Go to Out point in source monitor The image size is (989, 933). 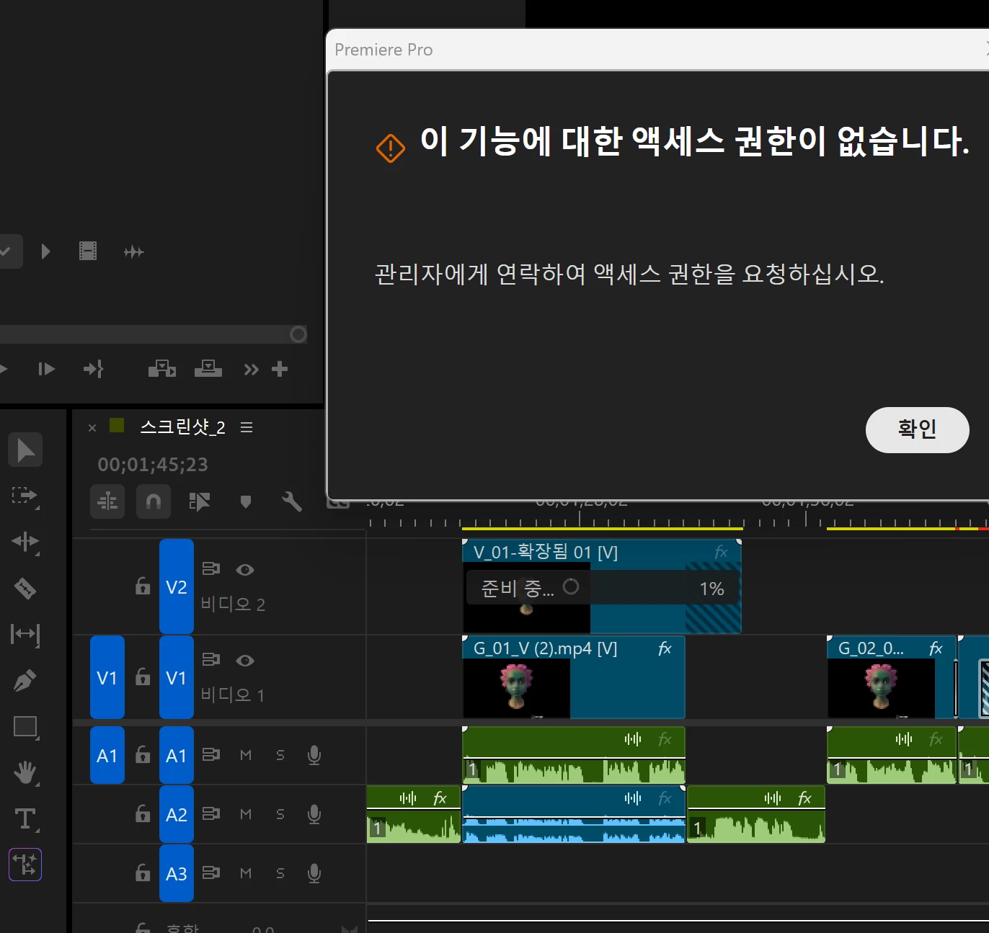93,370
